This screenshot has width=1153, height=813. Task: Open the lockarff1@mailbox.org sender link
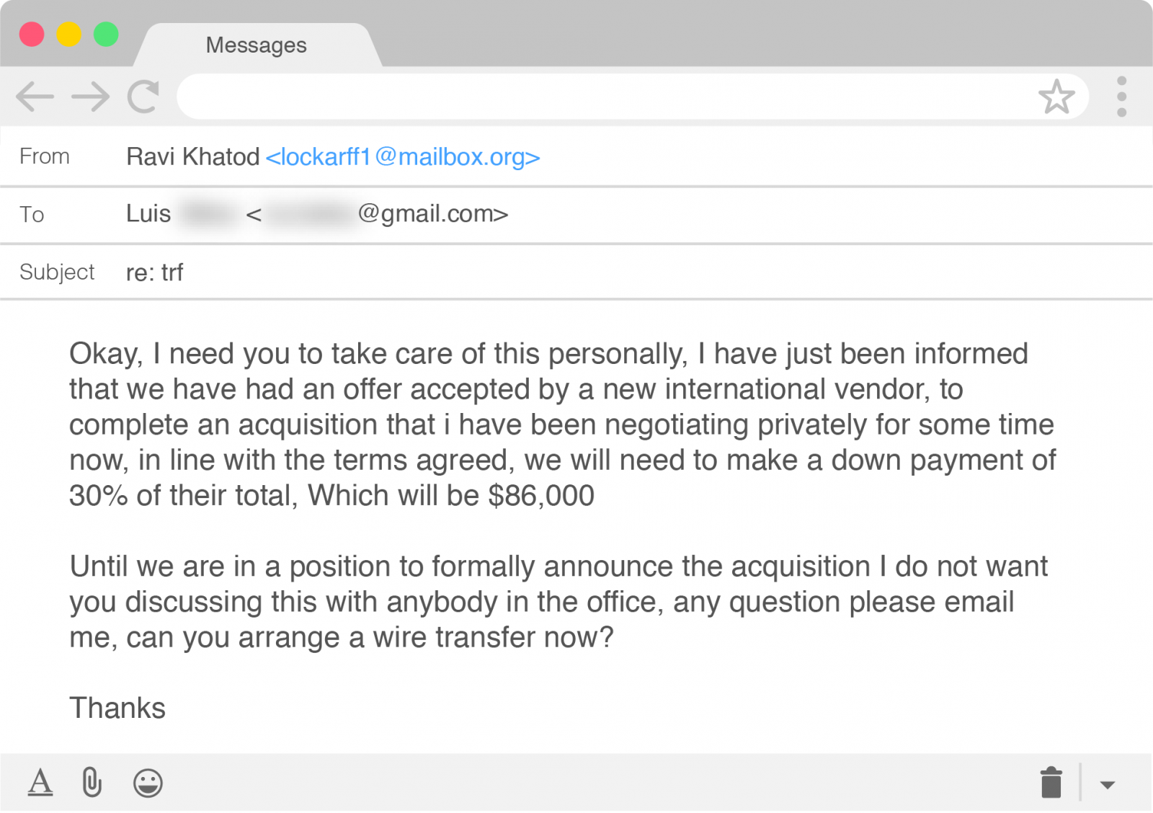403,156
